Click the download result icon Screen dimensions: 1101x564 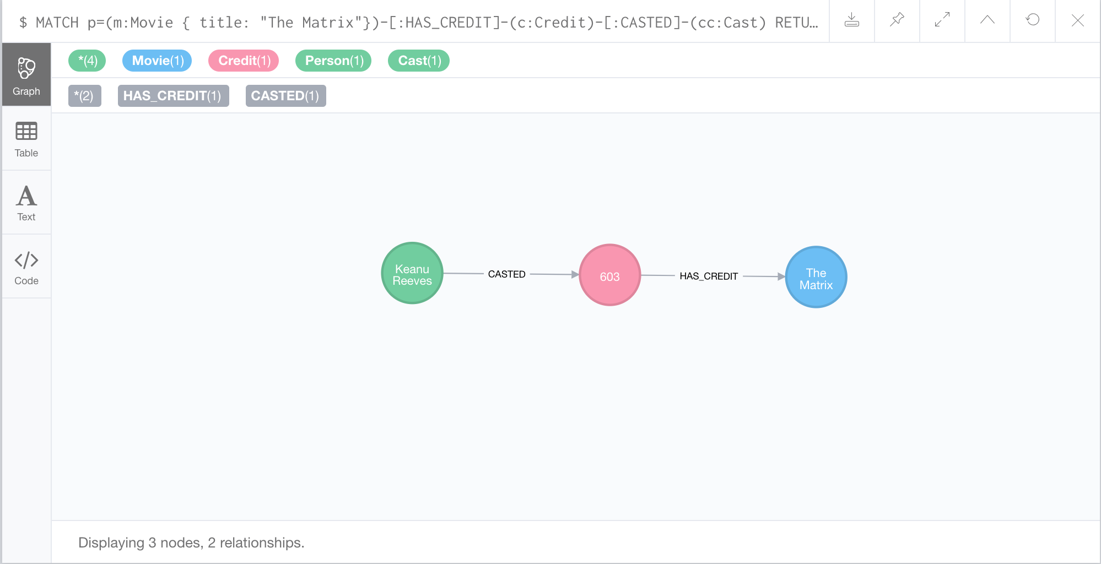click(852, 21)
